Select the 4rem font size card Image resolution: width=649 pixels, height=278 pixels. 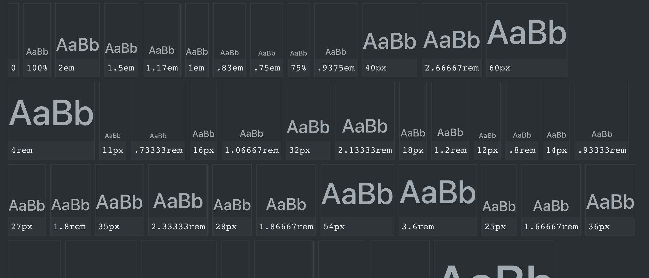click(x=51, y=121)
